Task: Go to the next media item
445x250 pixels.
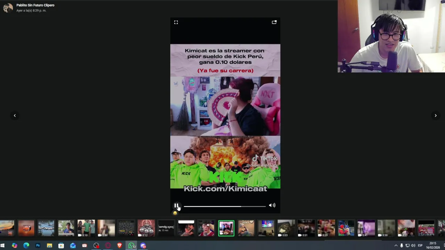Action: (x=436, y=116)
